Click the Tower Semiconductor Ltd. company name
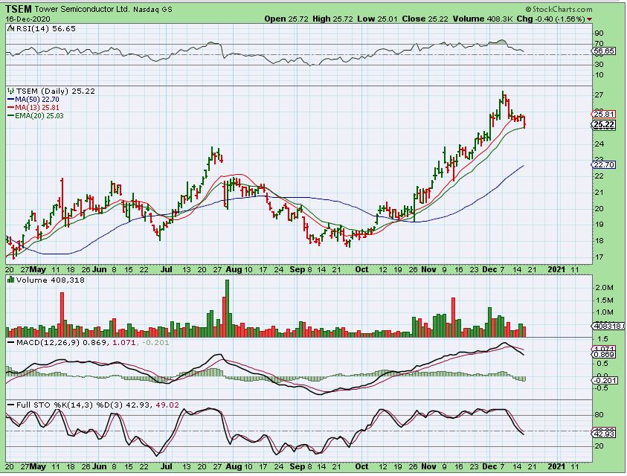This screenshot has height=476, width=627. pyautogui.click(x=83, y=9)
